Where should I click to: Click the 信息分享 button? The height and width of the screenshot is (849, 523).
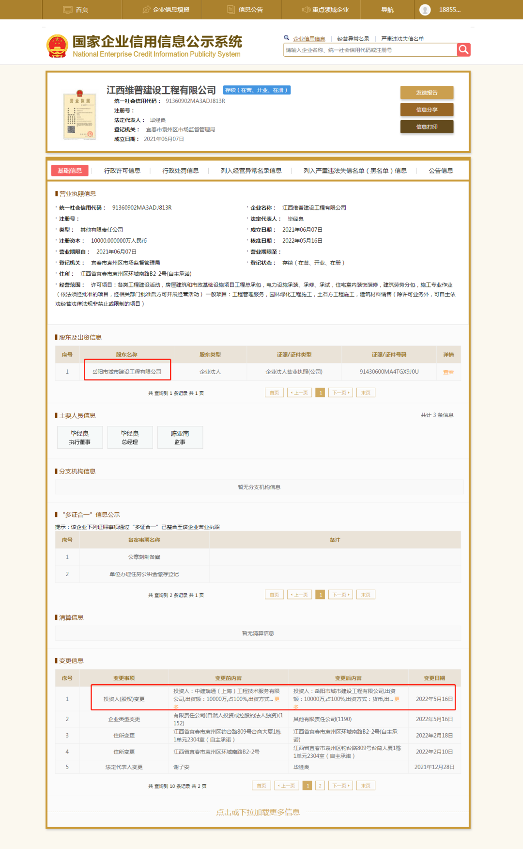click(x=427, y=110)
